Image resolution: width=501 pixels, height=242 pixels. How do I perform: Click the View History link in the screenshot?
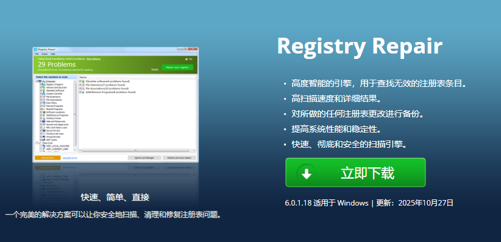(x=94, y=59)
